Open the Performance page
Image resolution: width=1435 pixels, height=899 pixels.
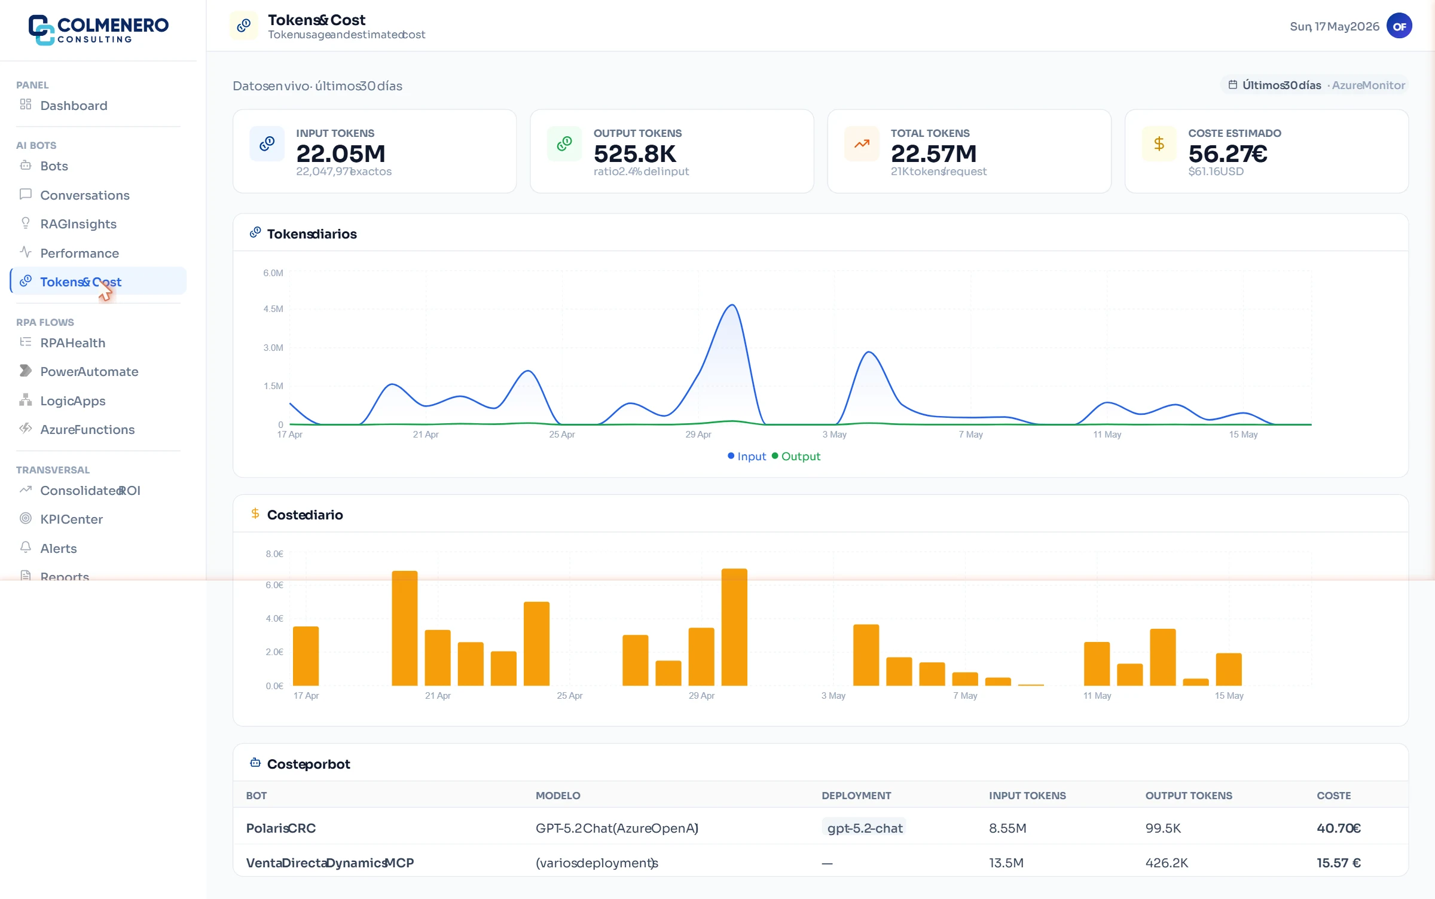click(98, 253)
